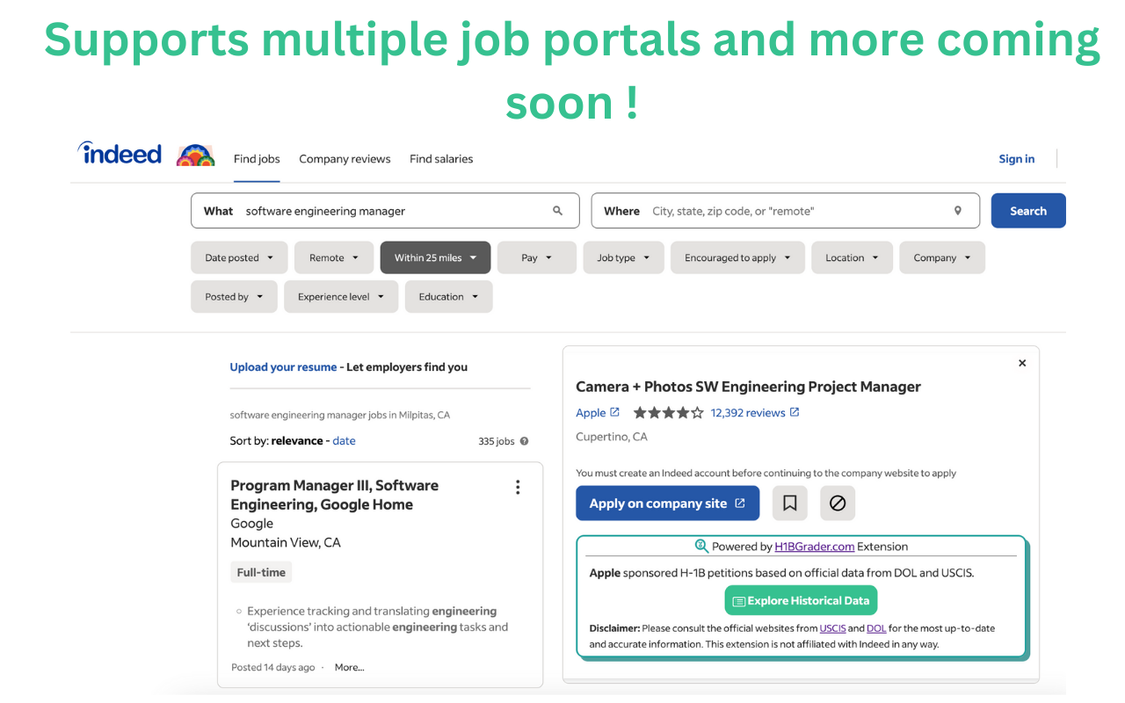Click the More... link on job card
The width and height of the screenshot is (1125, 703).
pos(349,668)
